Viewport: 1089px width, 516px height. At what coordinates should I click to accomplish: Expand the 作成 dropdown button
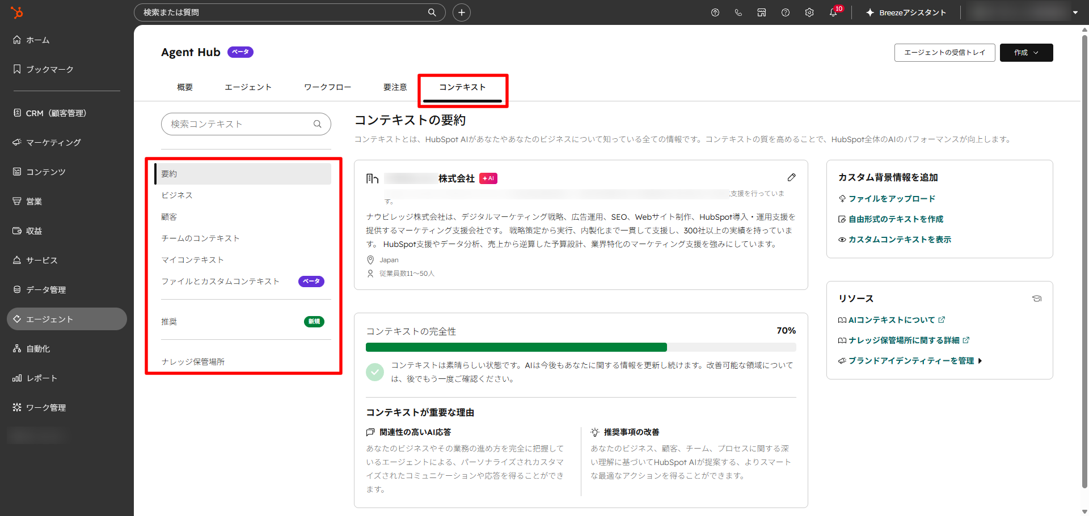point(1027,53)
